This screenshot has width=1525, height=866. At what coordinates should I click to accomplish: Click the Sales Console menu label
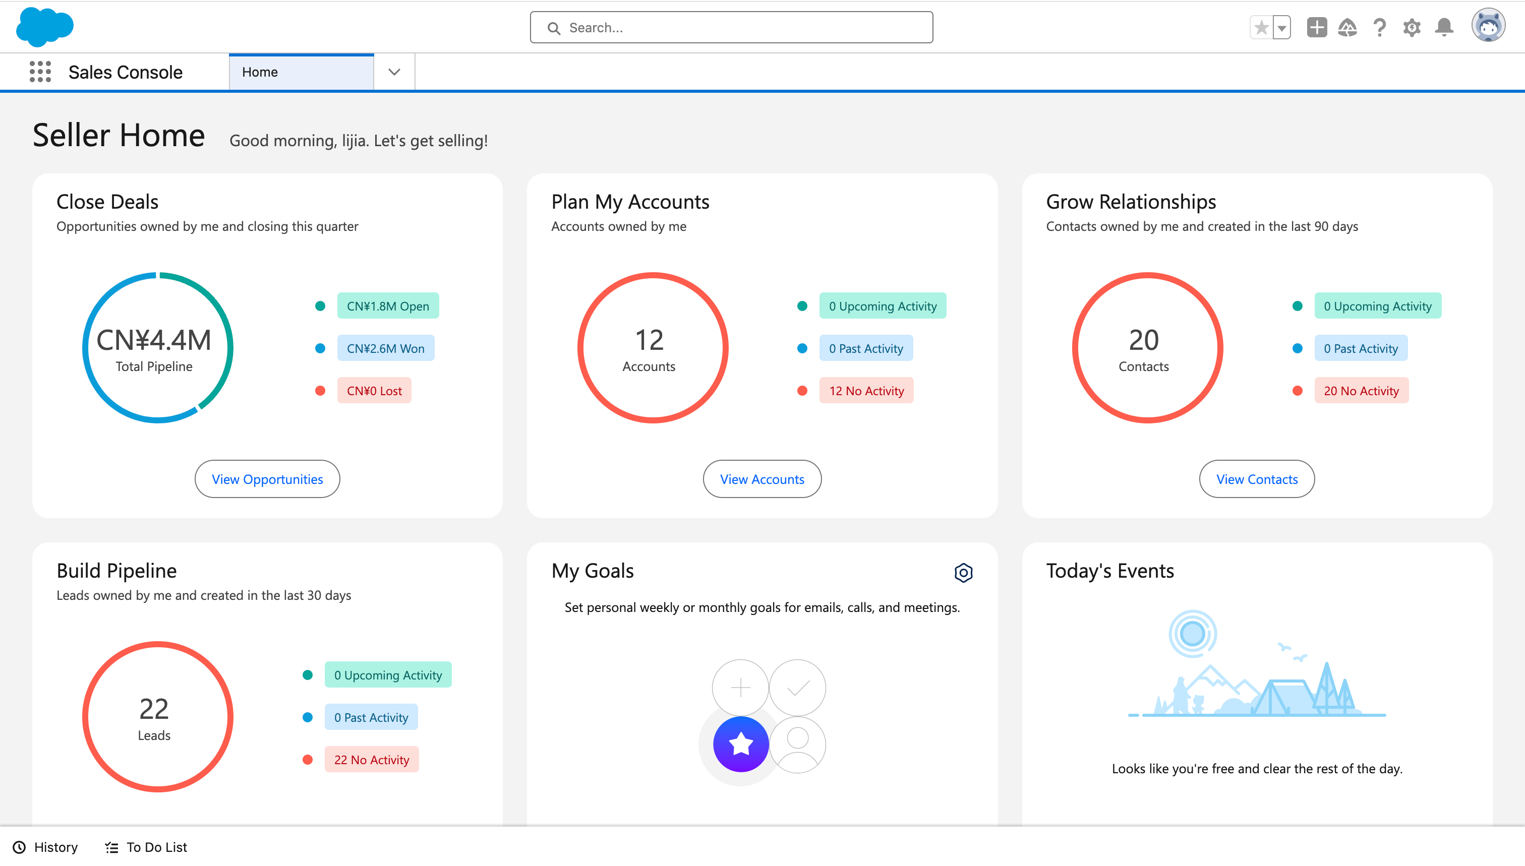[x=125, y=71]
